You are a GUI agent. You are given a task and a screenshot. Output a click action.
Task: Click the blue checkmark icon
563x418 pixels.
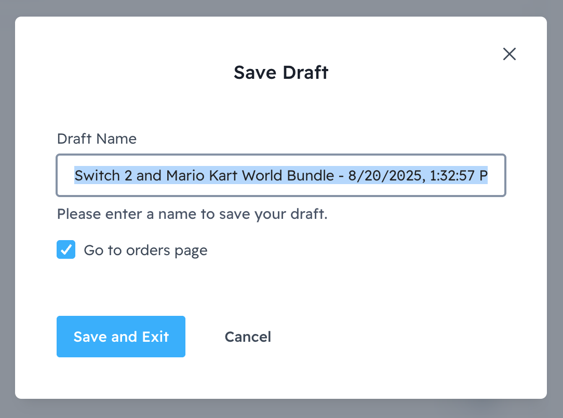click(x=66, y=250)
